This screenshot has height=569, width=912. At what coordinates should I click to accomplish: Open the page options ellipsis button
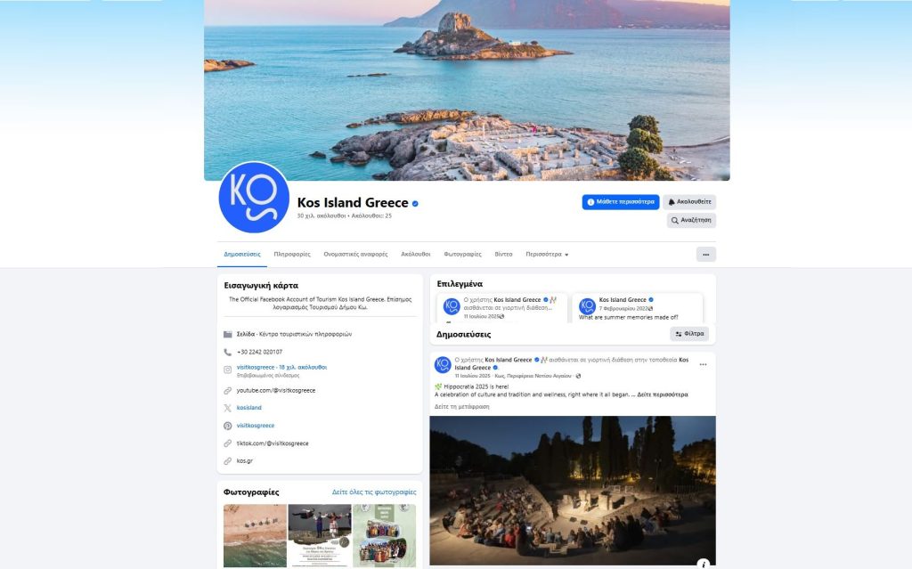pyautogui.click(x=705, y=255)
